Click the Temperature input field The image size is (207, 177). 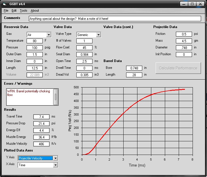coord(34,41)
